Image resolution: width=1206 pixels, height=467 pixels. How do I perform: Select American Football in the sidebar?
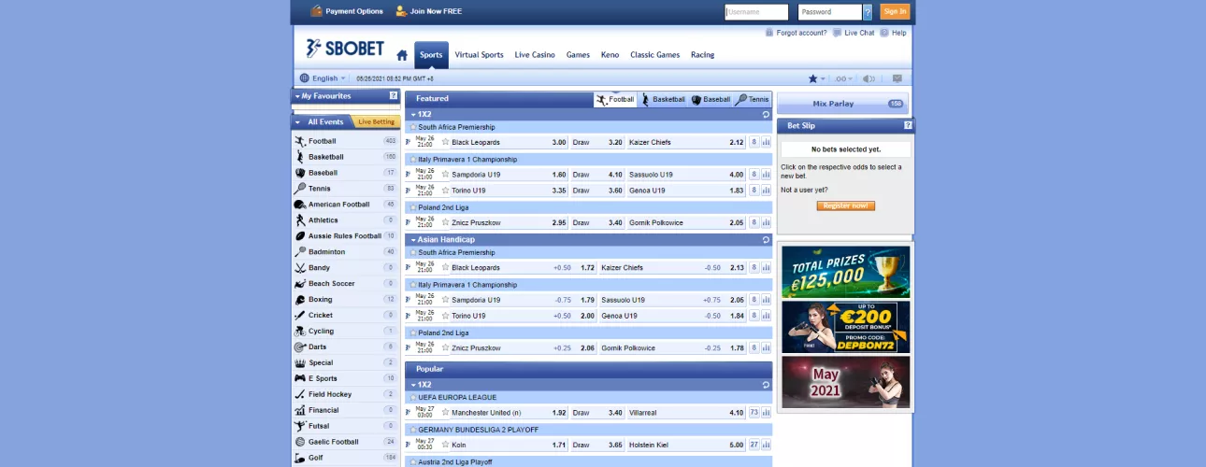[x=345, y=205]
